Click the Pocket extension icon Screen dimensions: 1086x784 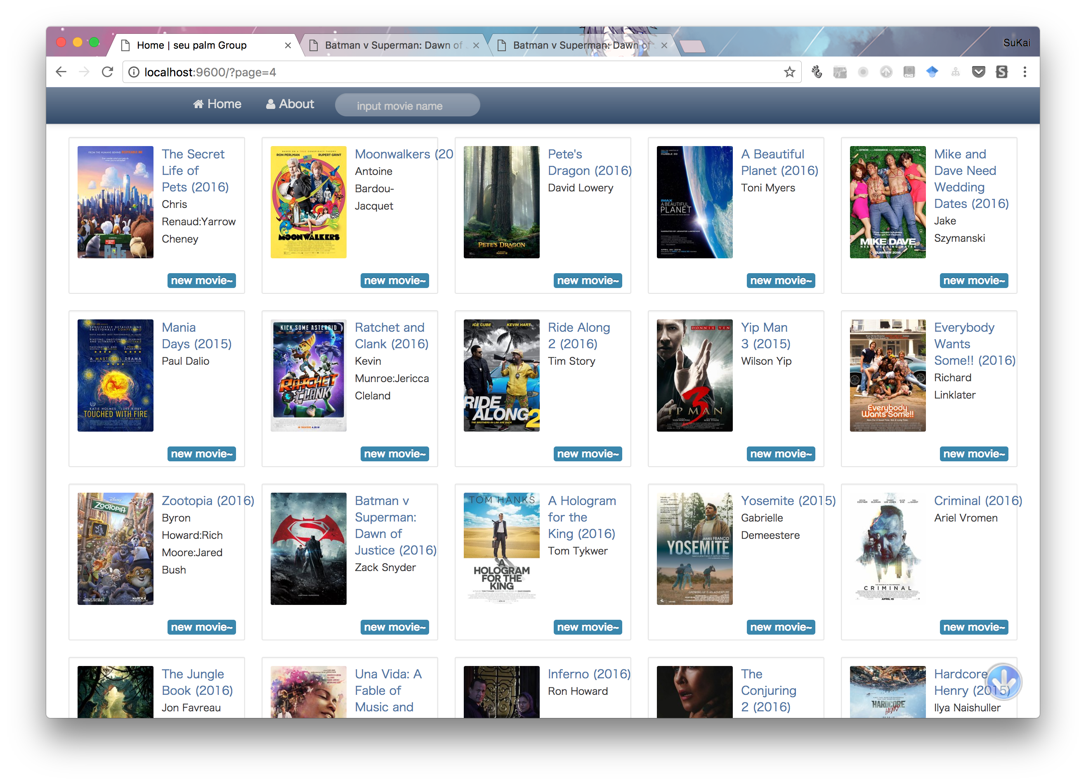[978, 72]
